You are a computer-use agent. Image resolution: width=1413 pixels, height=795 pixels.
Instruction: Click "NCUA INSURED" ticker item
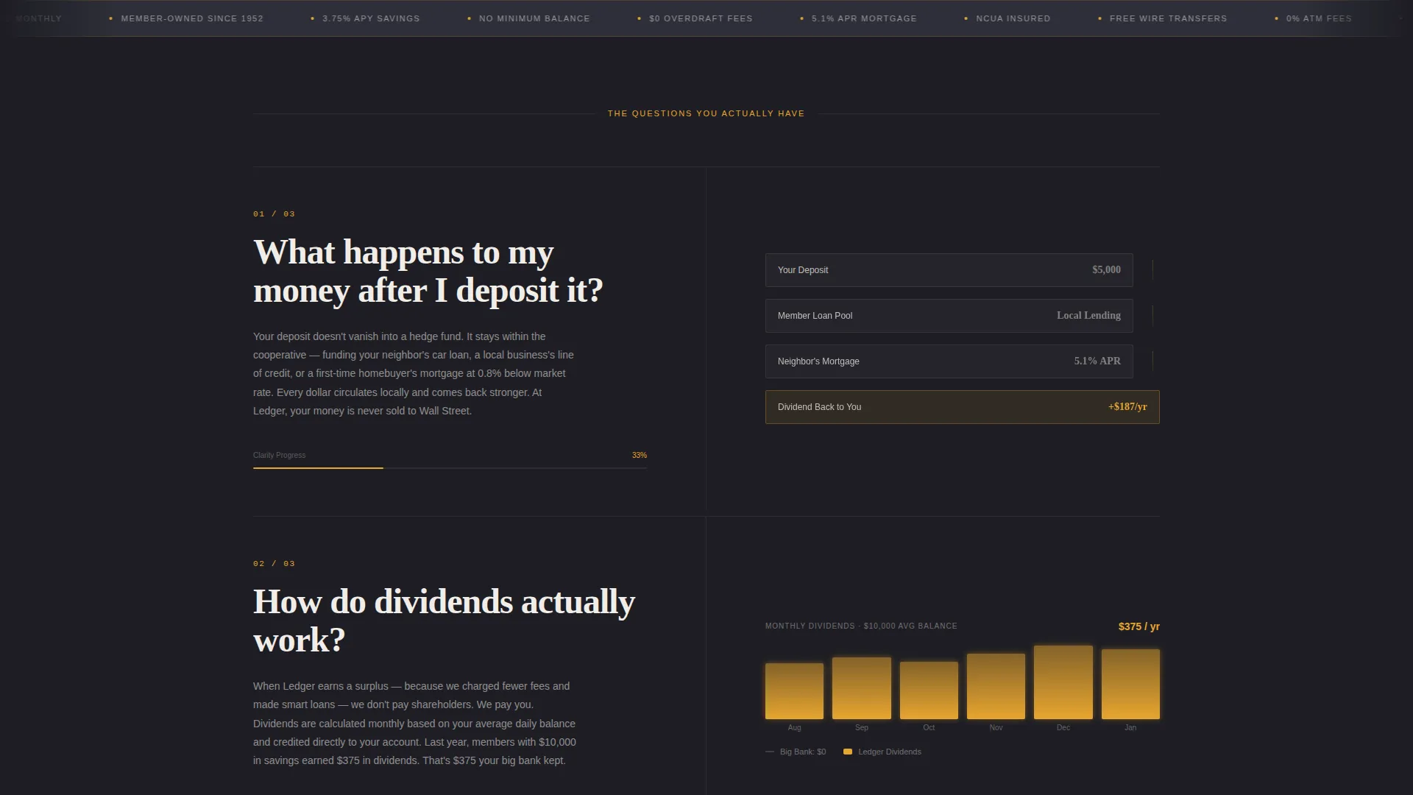1013,18
